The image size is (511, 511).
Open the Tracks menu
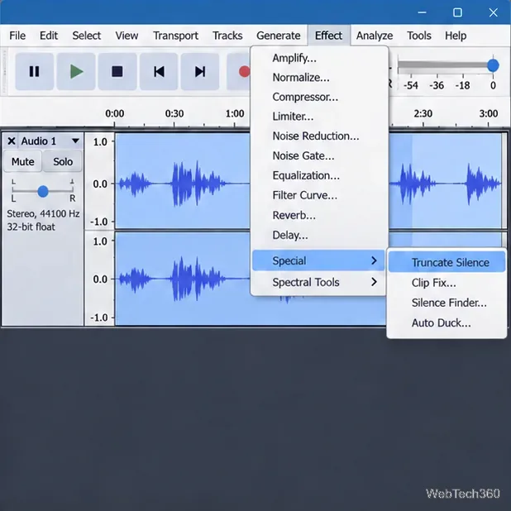tap(227, 36)
